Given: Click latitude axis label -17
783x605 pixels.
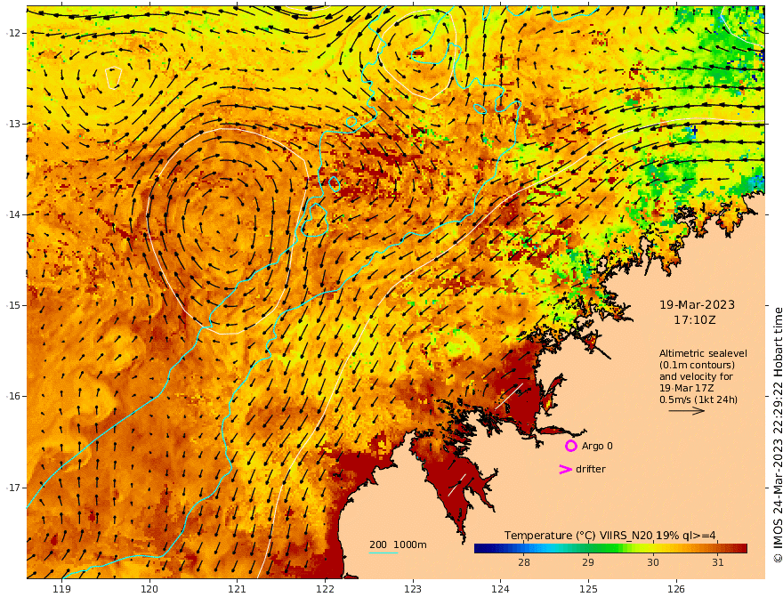Looking at the screenshot, I should point(13,488).
